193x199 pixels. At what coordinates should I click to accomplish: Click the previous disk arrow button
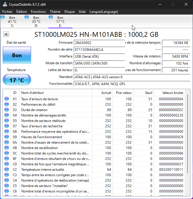(6, 34)
